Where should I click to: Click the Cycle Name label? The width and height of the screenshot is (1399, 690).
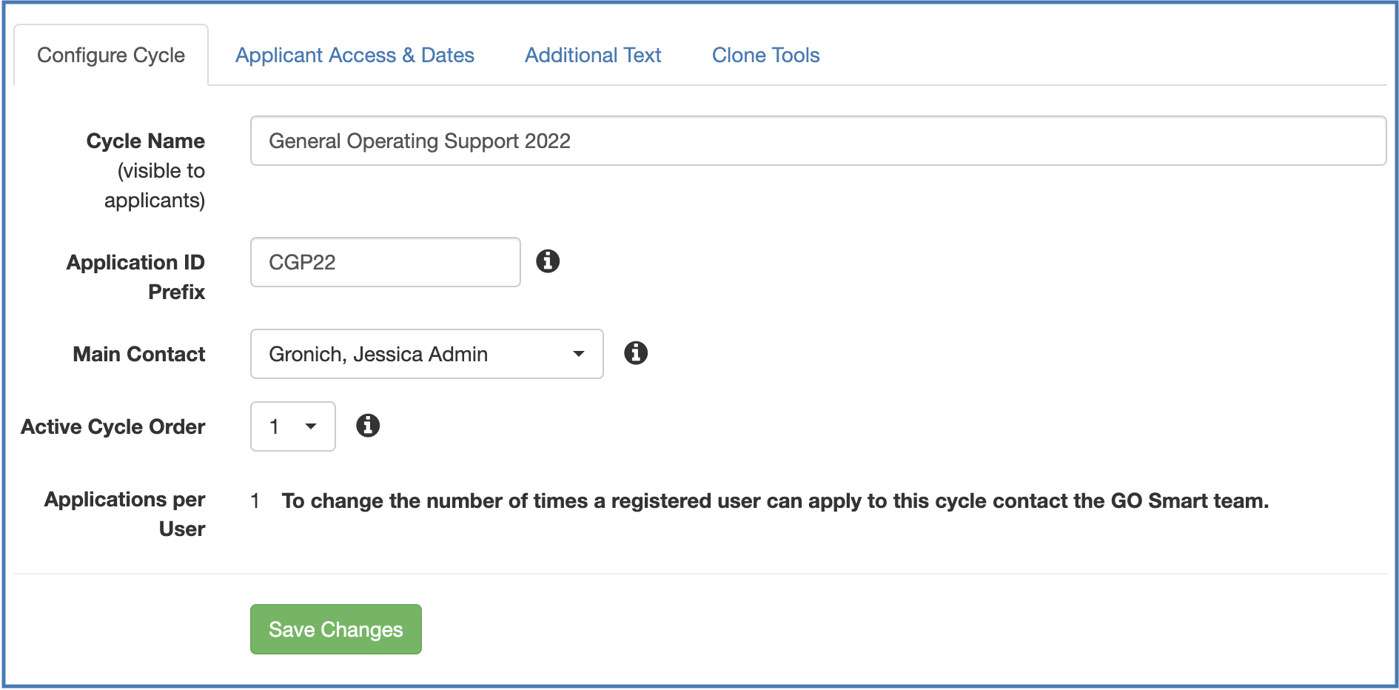tap(146, 141)
